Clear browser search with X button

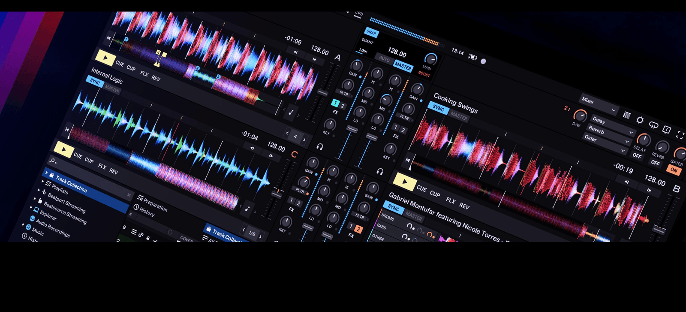[x=129, y=195]
